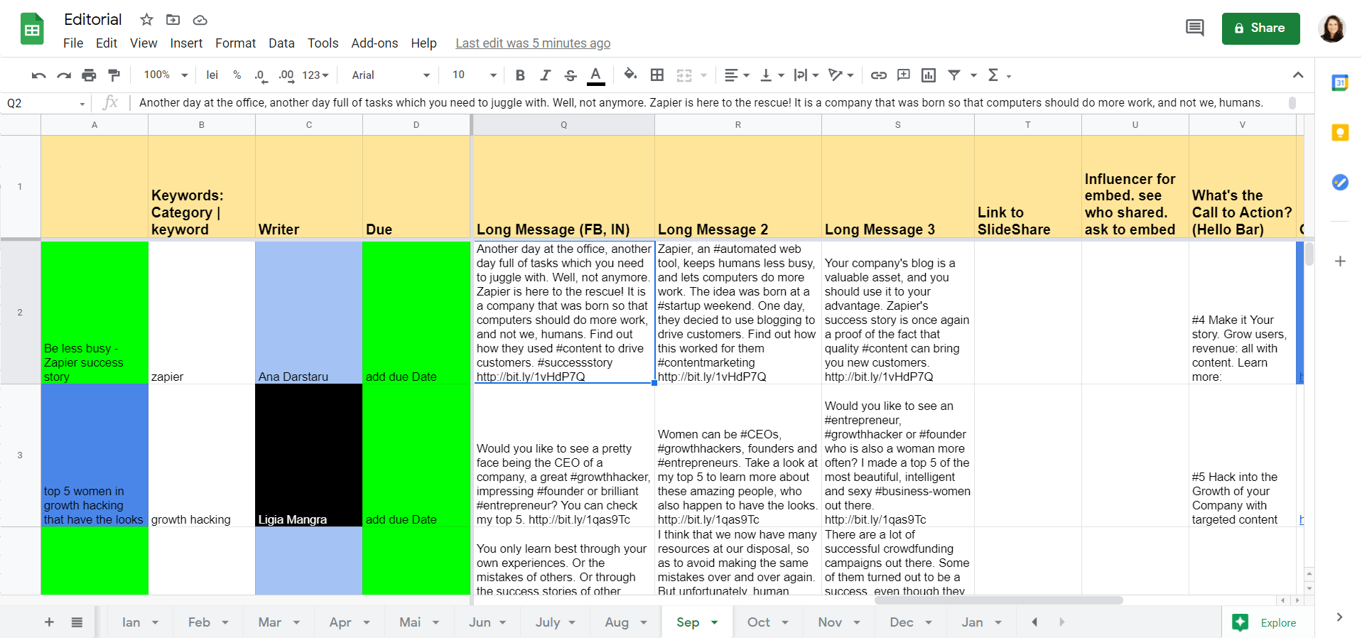1362x638 pixels.
Task: Click the Insert comment icon
Action: [904, 75]
